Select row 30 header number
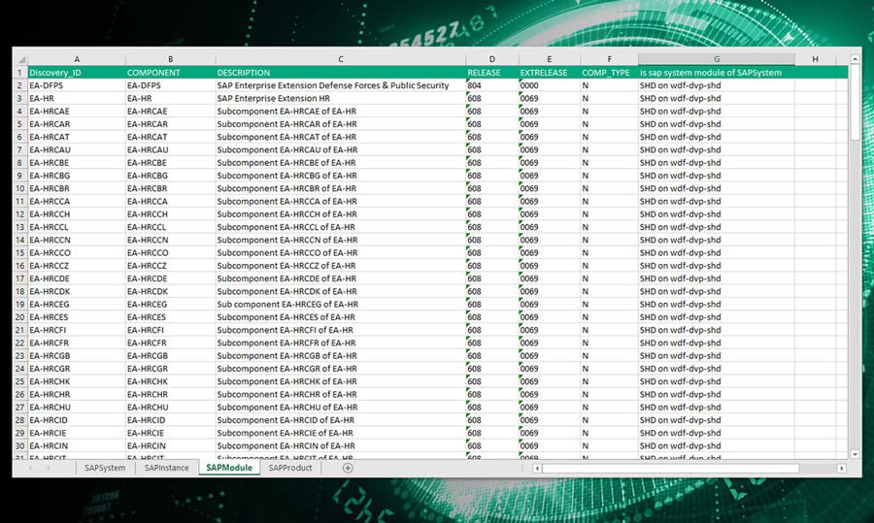The image size is (874, 523). click(20, 445)
